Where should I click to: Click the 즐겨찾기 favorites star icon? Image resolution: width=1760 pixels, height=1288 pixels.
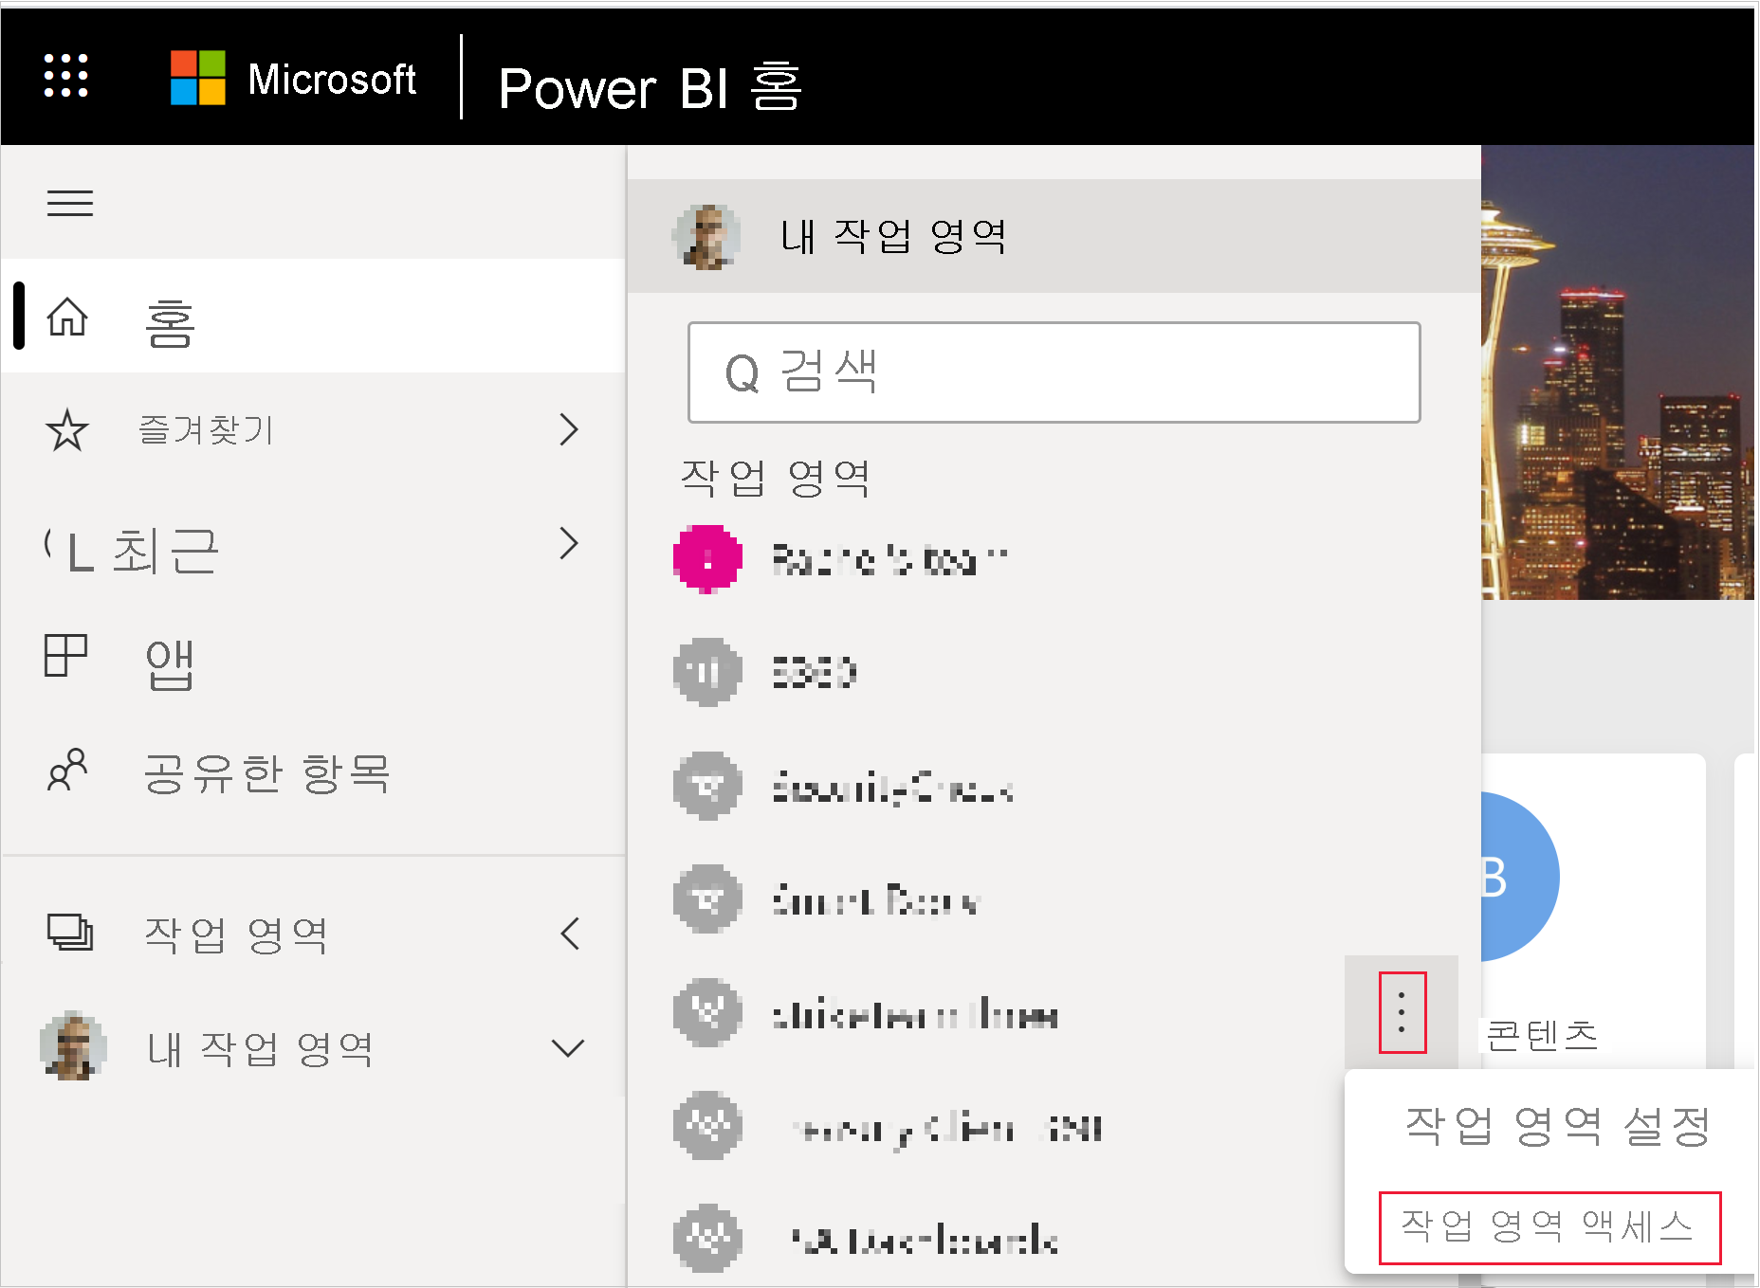67,431
